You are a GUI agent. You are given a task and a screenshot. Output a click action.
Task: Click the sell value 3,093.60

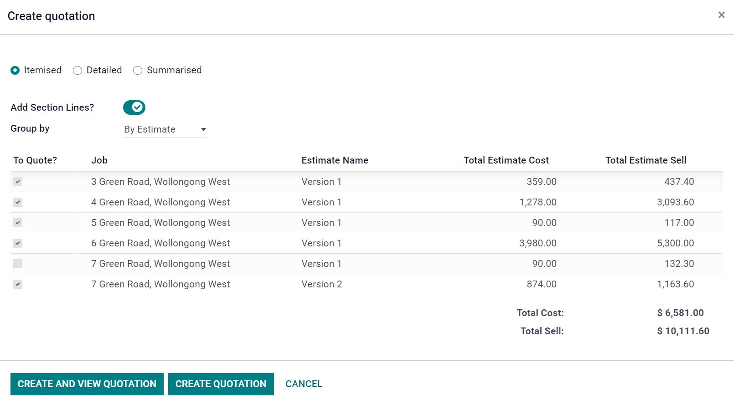pos(676,202)
